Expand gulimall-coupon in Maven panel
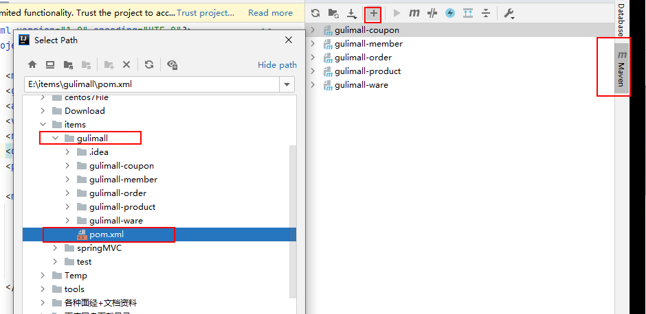The width and height of the screenshot is (646, 314). (313, 30)
